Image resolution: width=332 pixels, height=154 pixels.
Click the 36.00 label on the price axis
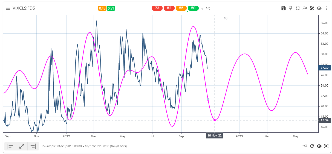(x=324, y=23)
